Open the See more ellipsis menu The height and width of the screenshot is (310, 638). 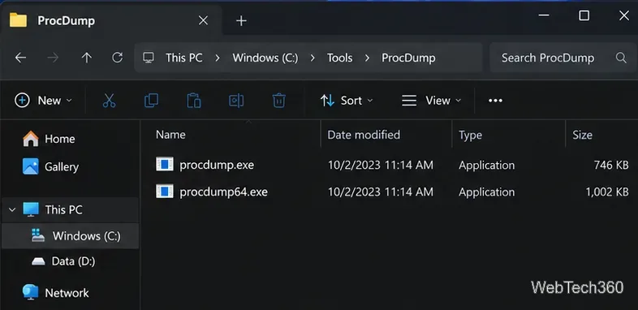click(x=495, y=101)
